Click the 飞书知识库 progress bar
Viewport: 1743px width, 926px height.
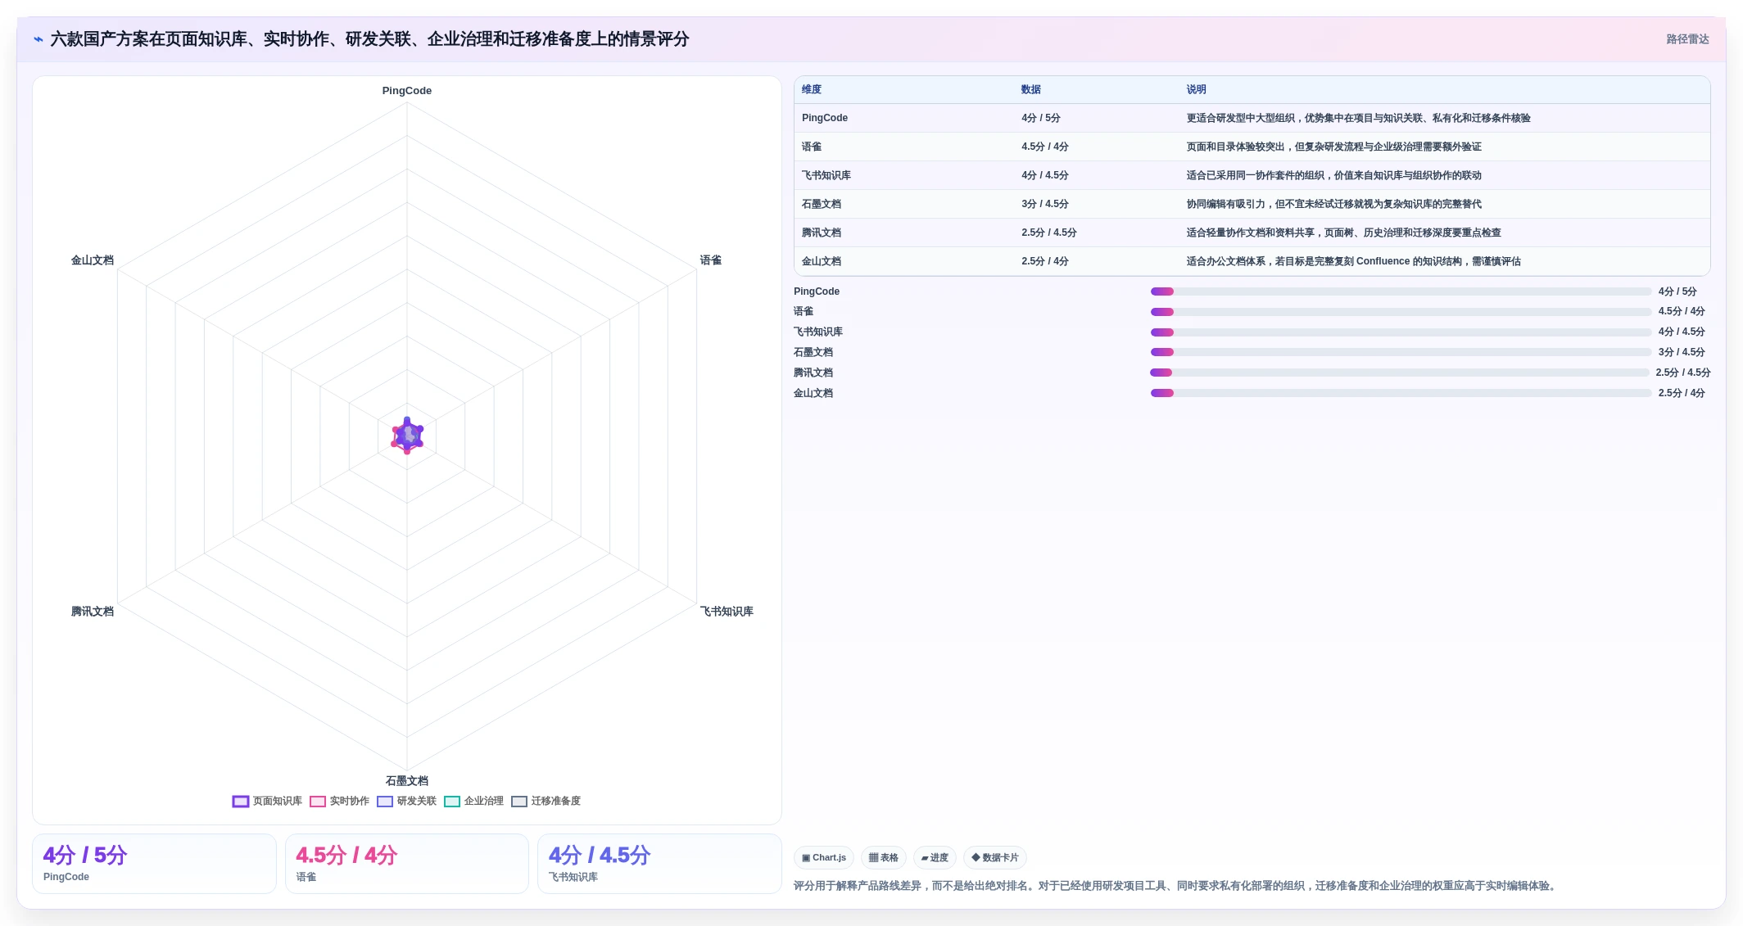pos(1401,332)
